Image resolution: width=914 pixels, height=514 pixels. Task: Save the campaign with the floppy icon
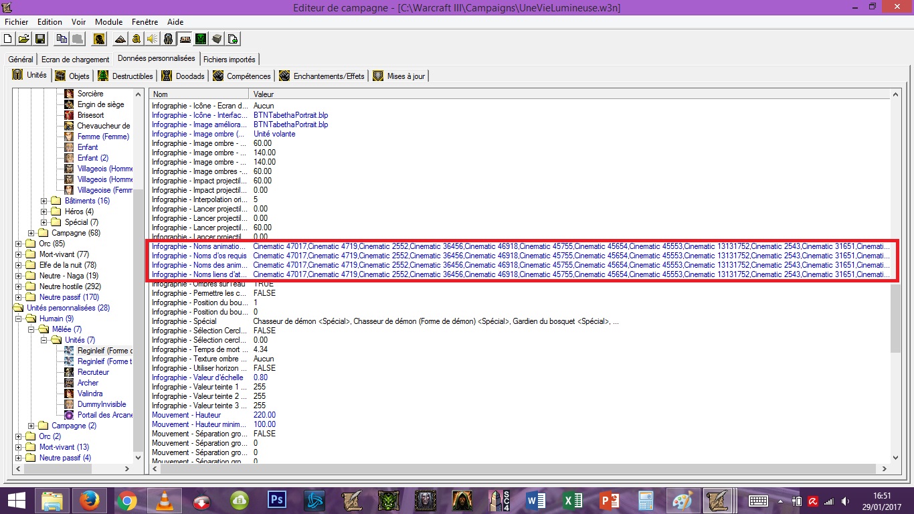(x=39, y=39)
